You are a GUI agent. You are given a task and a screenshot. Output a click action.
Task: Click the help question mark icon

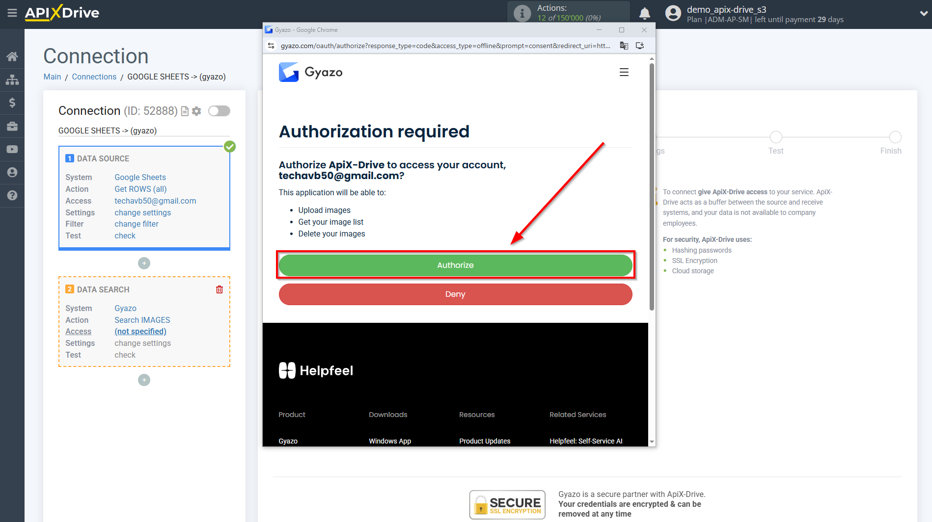pos(12,195)
